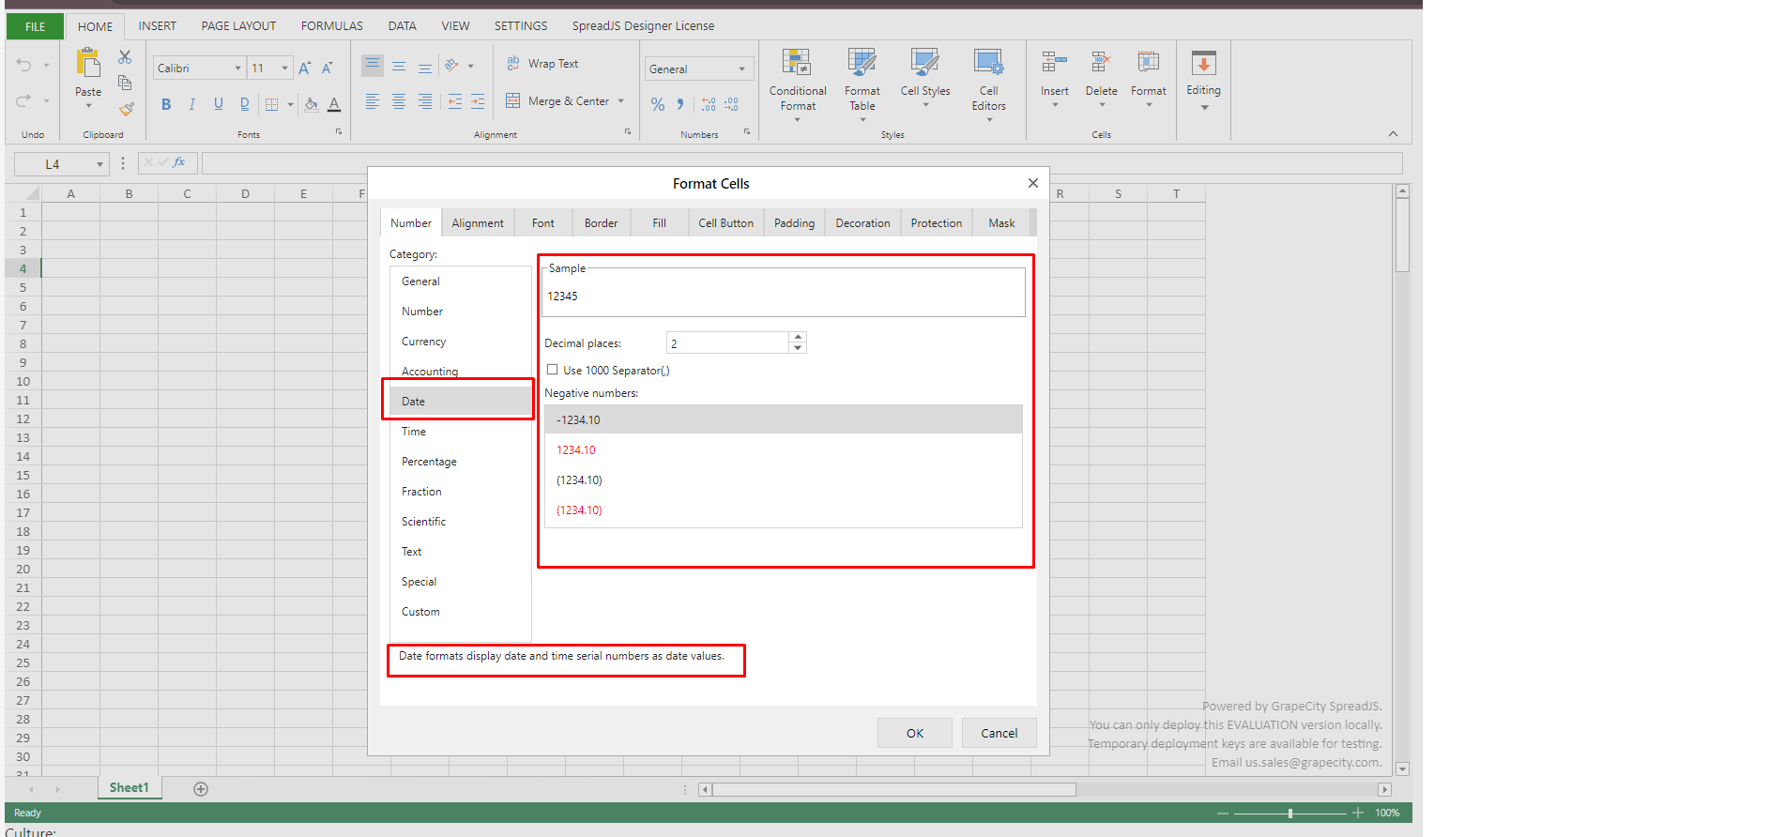Viewport: 1770px width, 837px height.
Task: Click the Wrap Text button
Action: [x=542, y=64]
